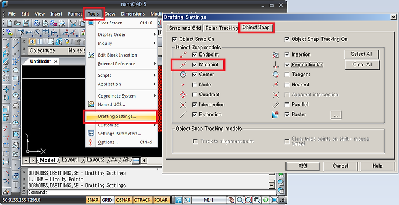Click the Cut scissors icon in toolbar
Image resolution: width=399 pixels, height=205 pixels.
tap(73, 23)
